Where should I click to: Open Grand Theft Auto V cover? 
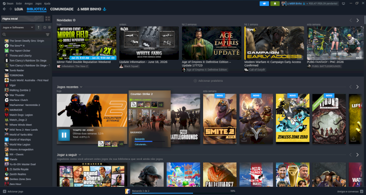[x=92, y=175]
